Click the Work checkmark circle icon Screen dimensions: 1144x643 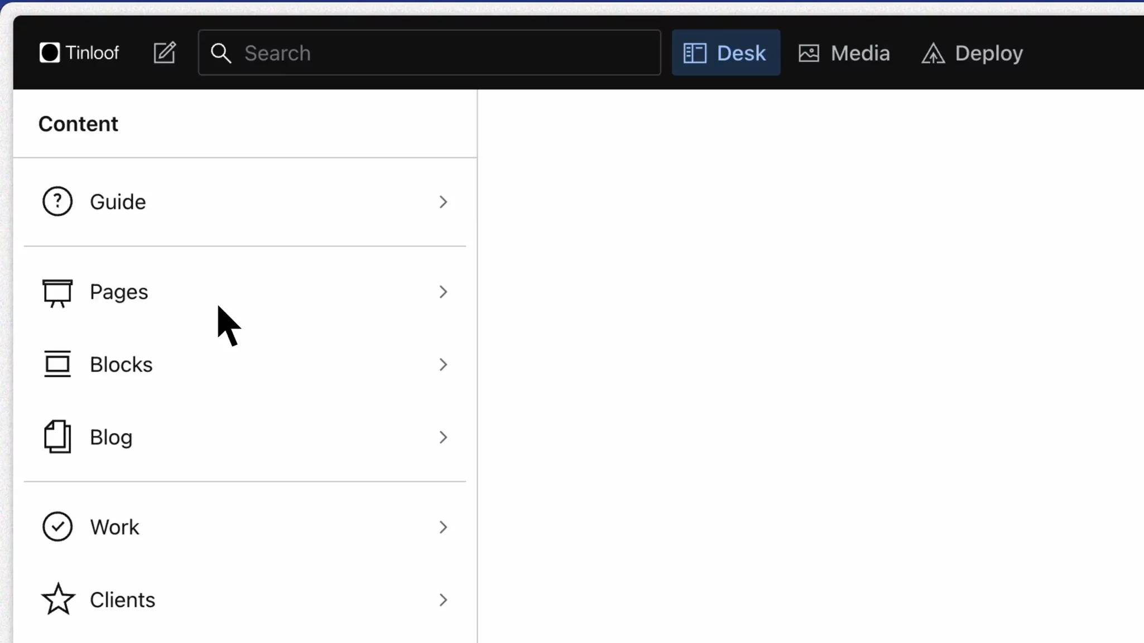pos(57,526)
